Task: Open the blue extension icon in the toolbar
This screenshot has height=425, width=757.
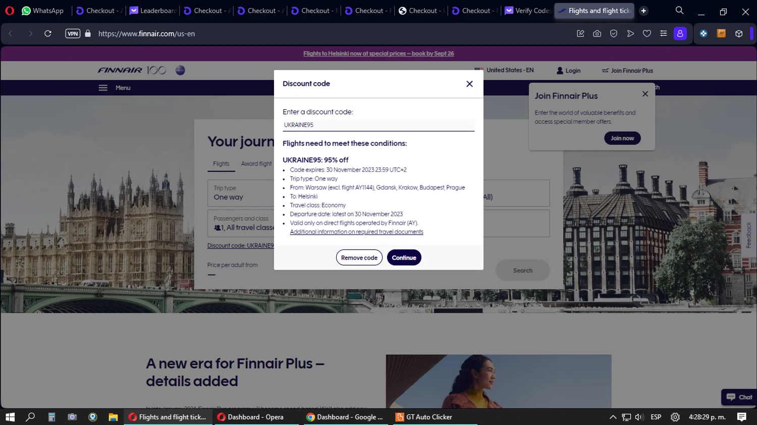Action: pyautogui.click(x=704, y=34)
